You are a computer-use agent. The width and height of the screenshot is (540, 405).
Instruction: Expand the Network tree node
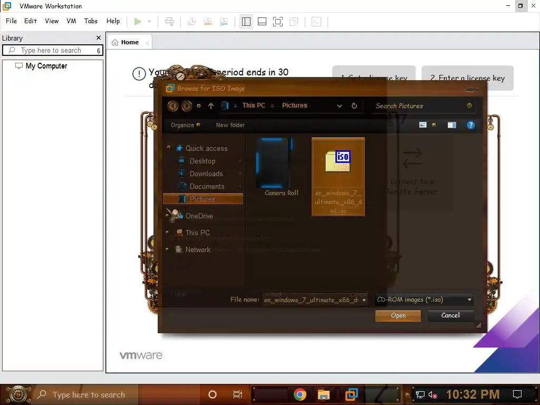tap(167, 249)
